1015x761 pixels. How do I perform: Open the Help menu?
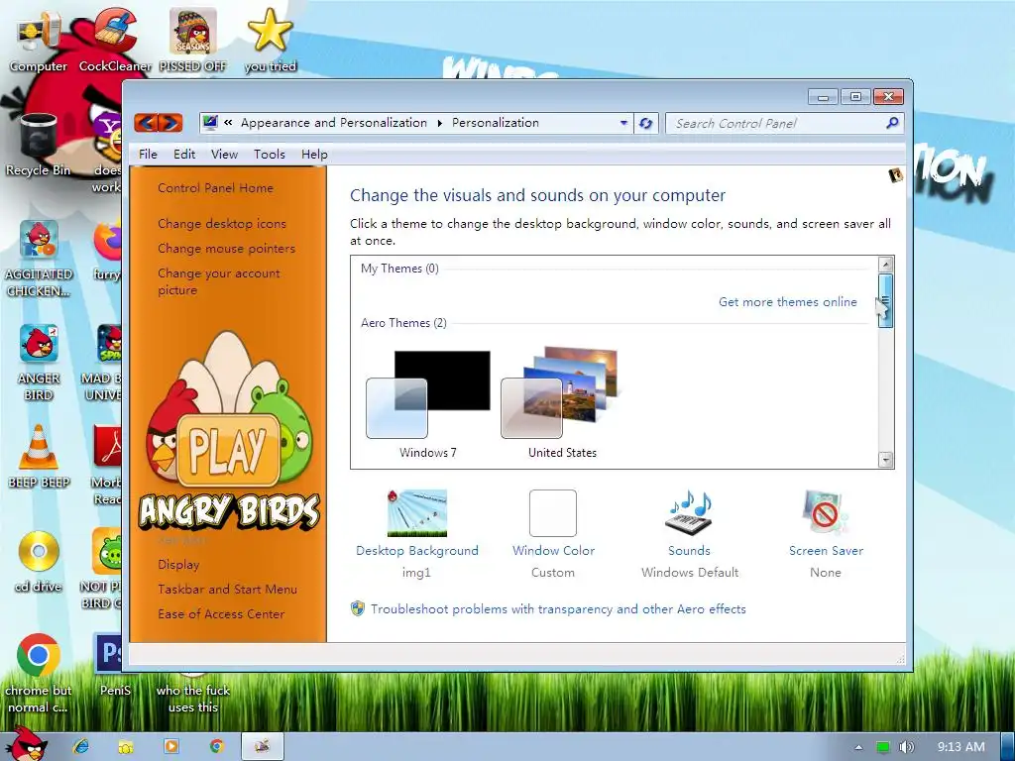point(314,154)
